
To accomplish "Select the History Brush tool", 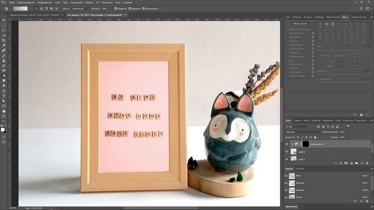I will click(x=4, y=65).
